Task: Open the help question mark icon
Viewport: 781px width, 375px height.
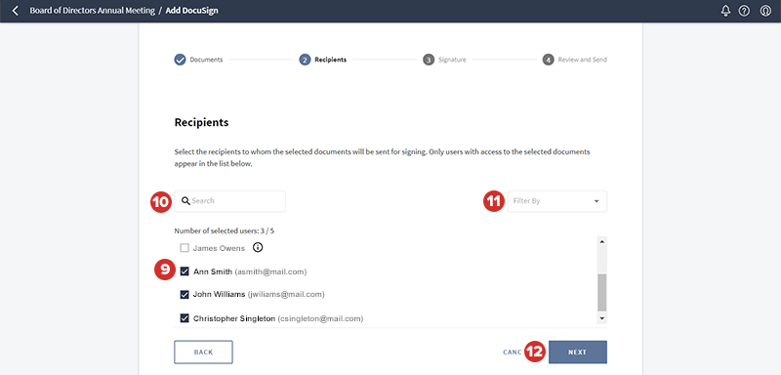Action: (744, 11)
